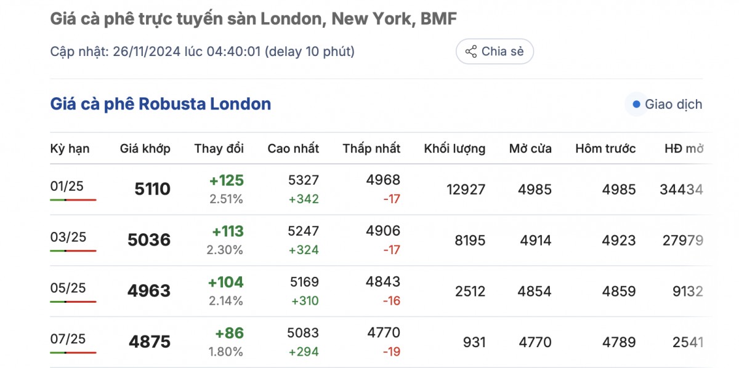Click the price range bar under 01/25
This screenshot has width=739, height=368.
[73, 200]
